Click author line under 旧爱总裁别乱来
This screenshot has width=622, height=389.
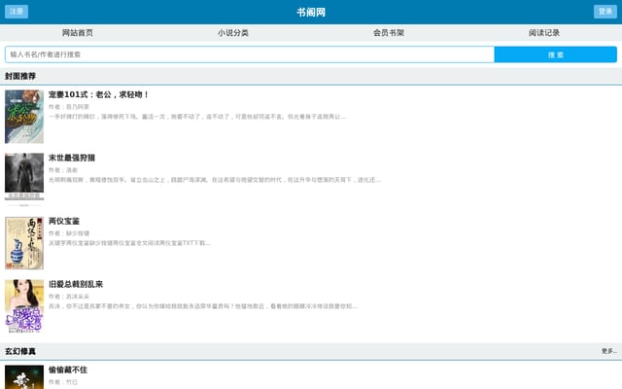[x=69, y=296]
